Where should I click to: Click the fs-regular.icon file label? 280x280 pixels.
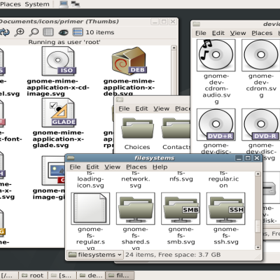(x=223, y=179)
